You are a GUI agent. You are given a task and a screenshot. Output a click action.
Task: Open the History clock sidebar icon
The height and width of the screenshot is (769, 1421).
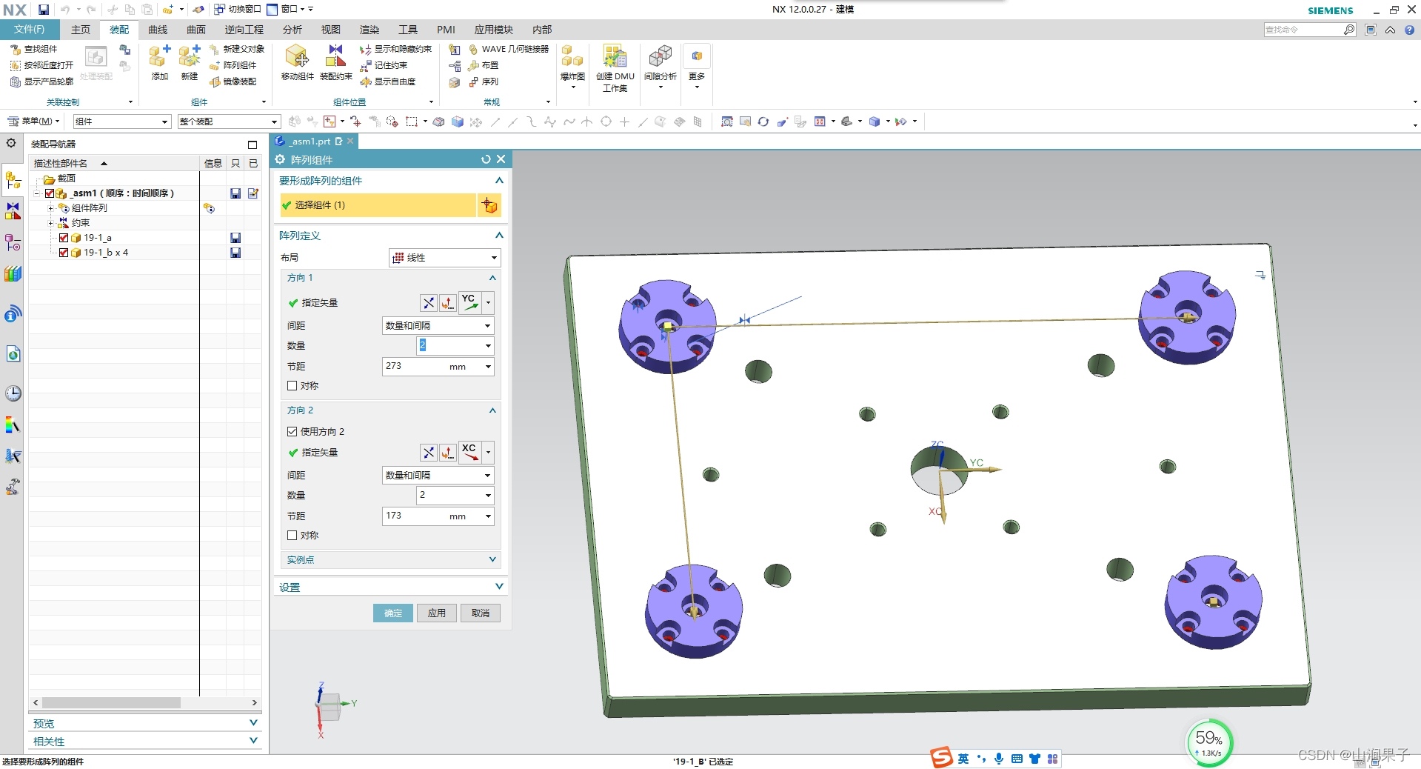(13, 393)
